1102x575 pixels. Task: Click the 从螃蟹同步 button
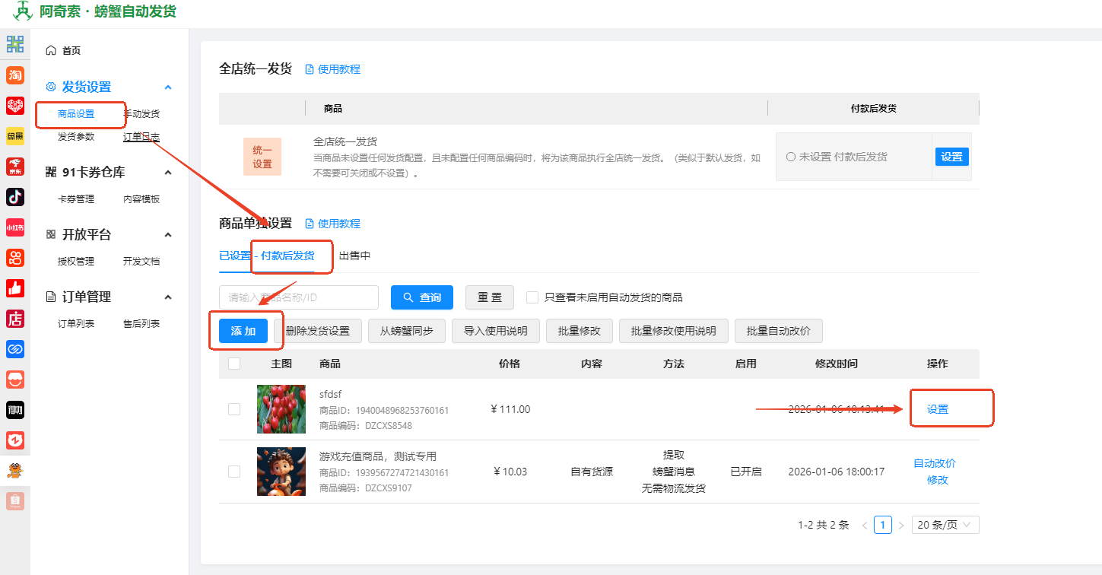pyautogui.click(x=407, y=331)
